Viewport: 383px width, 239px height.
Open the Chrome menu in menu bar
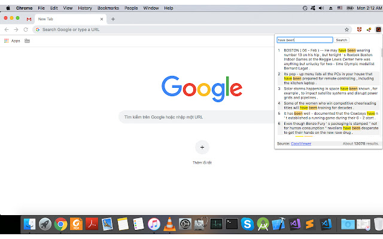point(24,8)
